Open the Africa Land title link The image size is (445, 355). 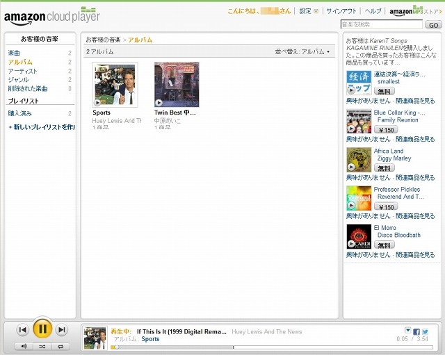[x=389, y=151]
